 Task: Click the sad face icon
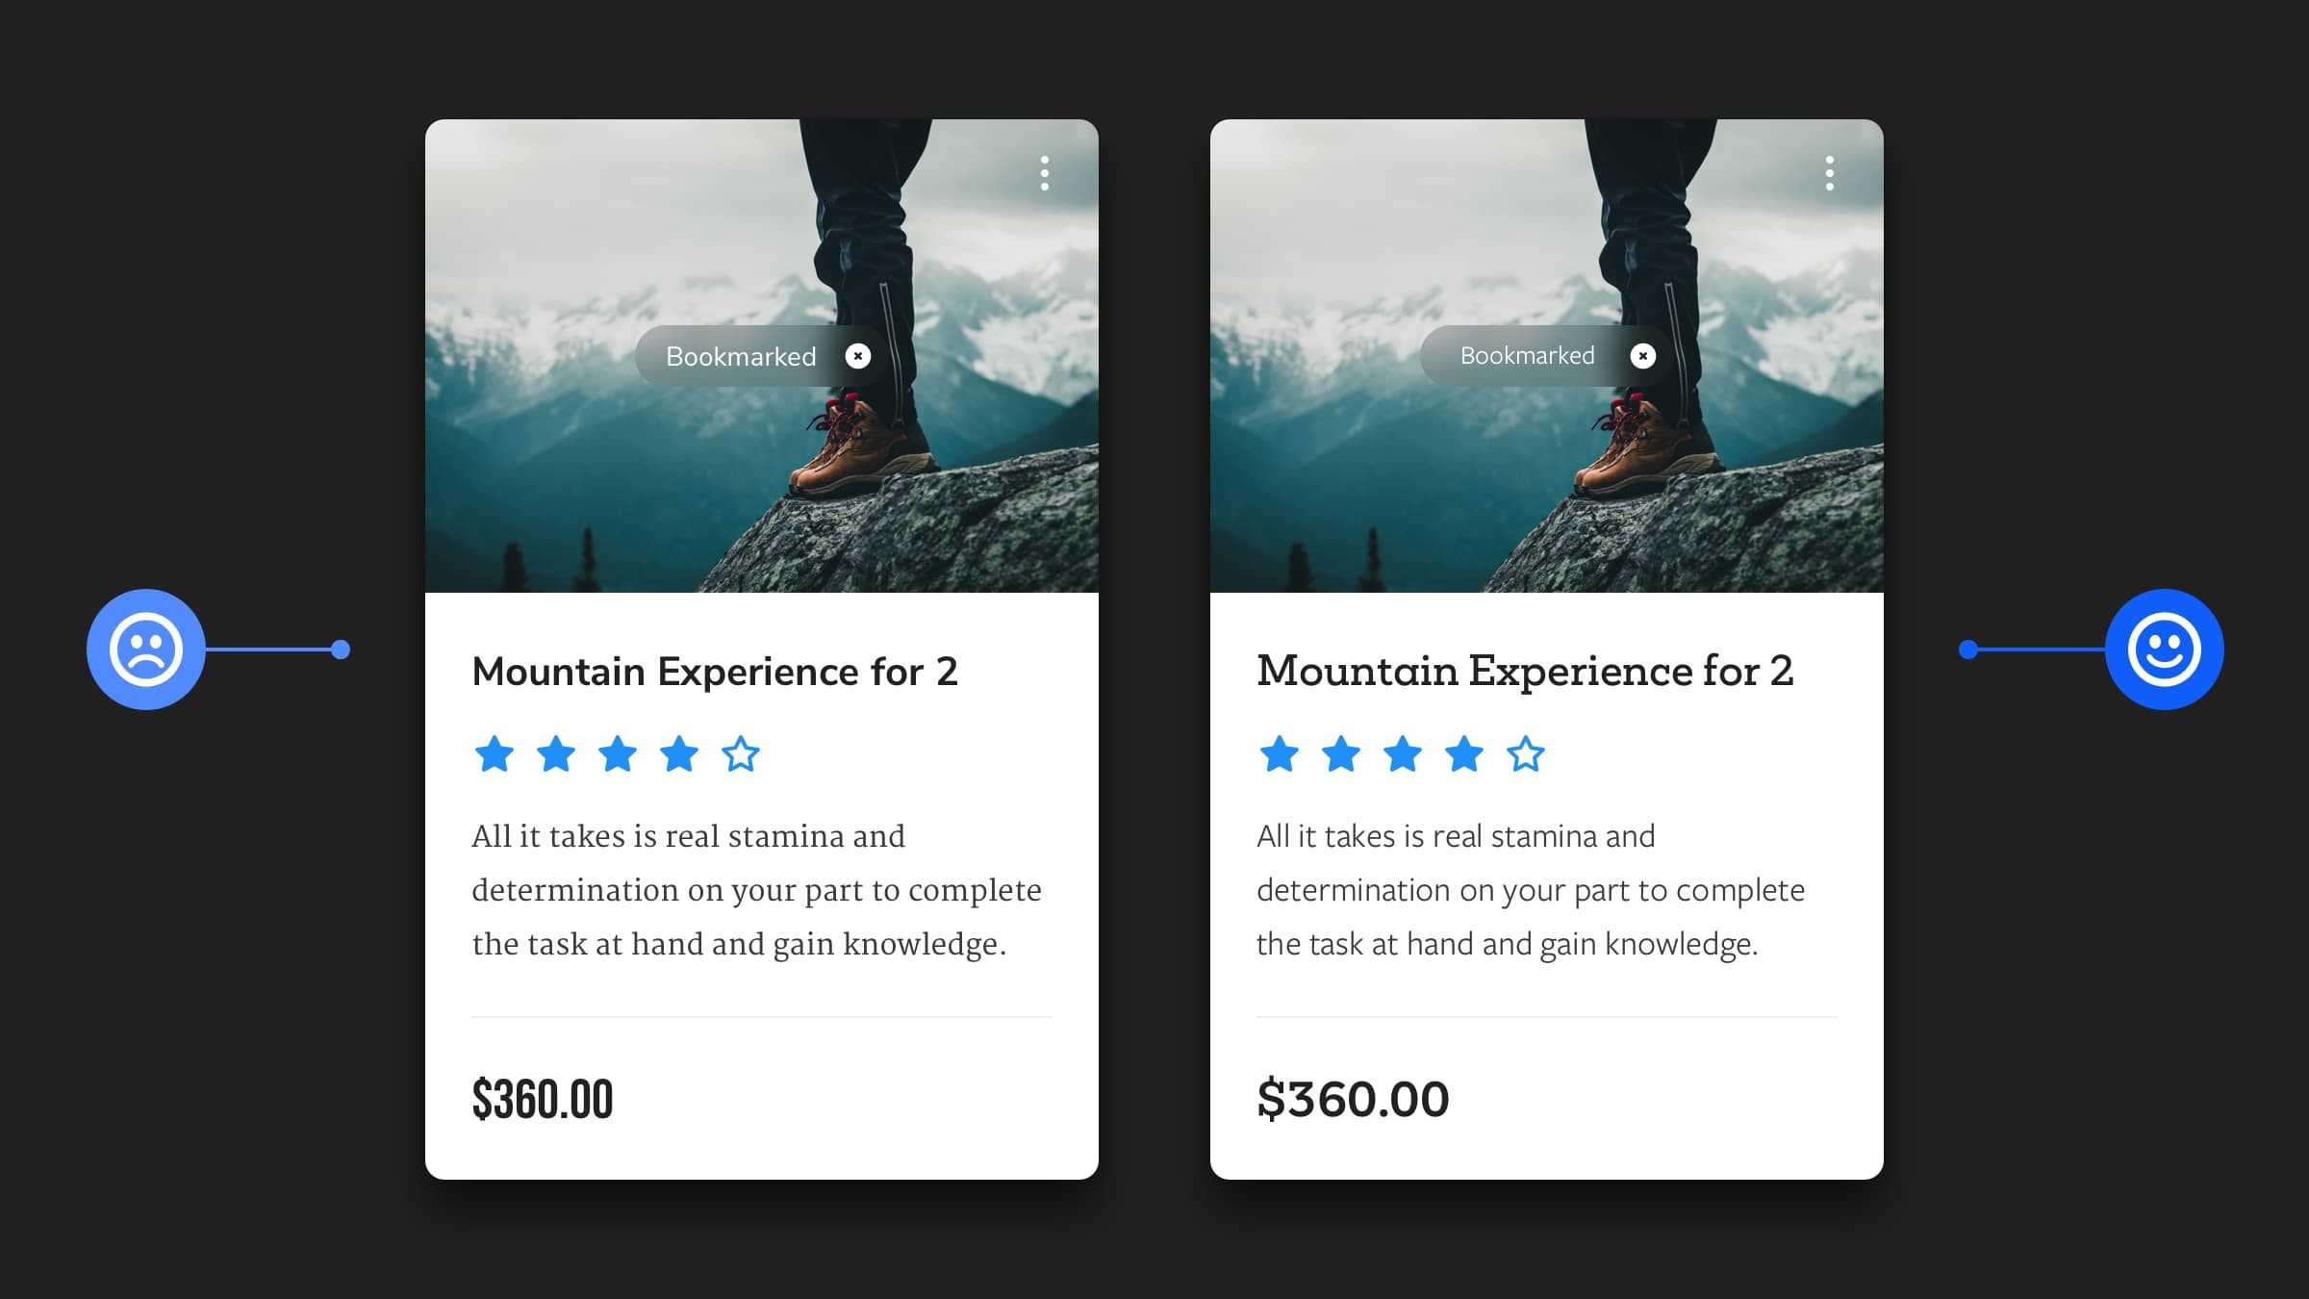click(x=146, y=649)
